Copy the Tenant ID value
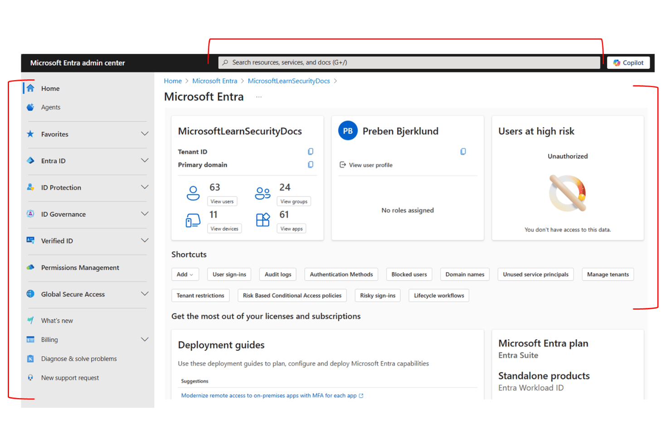 pyautogui.click(x=311, y=151)
